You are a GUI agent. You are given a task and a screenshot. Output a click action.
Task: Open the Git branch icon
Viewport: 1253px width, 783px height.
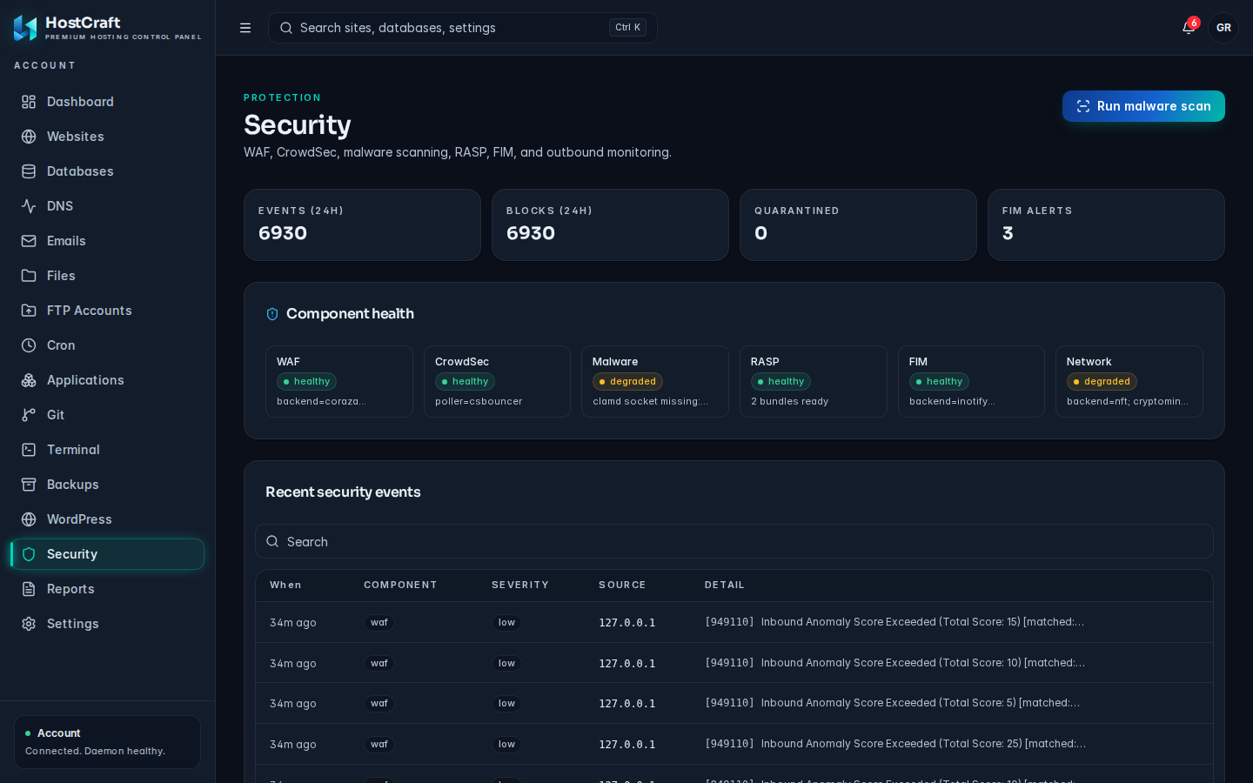pyautogui.click(x=29, y=415)
